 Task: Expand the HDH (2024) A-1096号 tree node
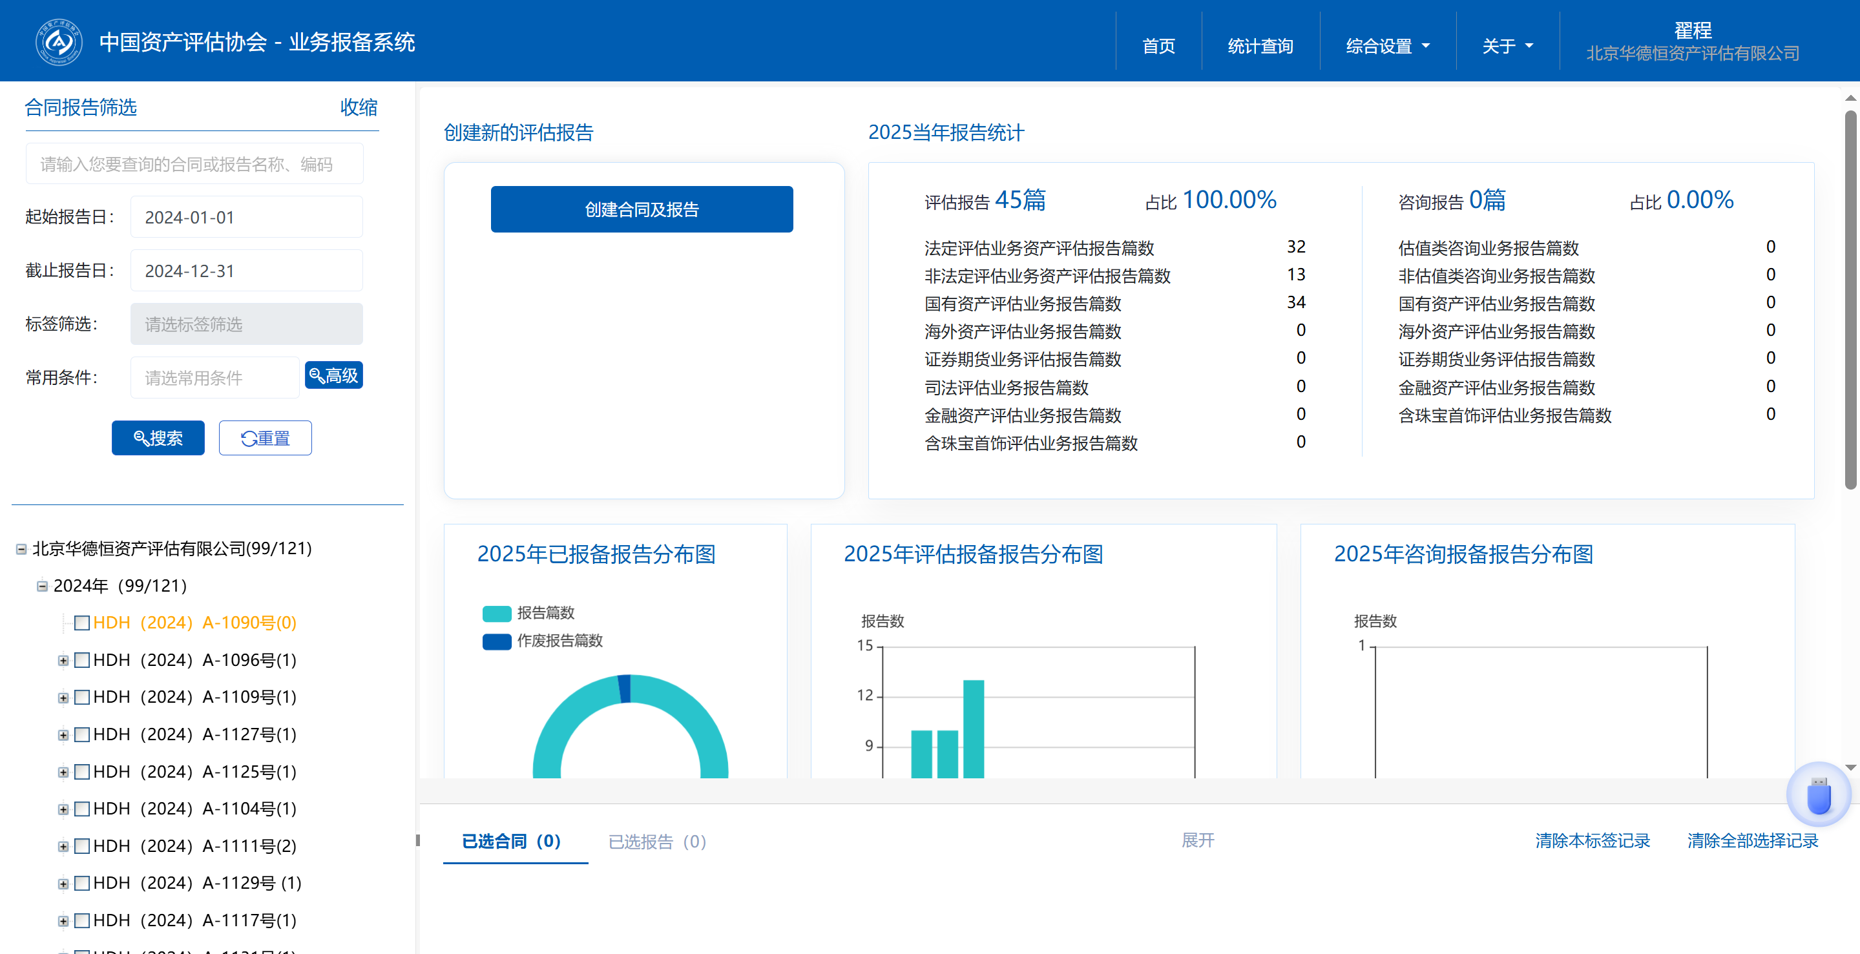63,660
